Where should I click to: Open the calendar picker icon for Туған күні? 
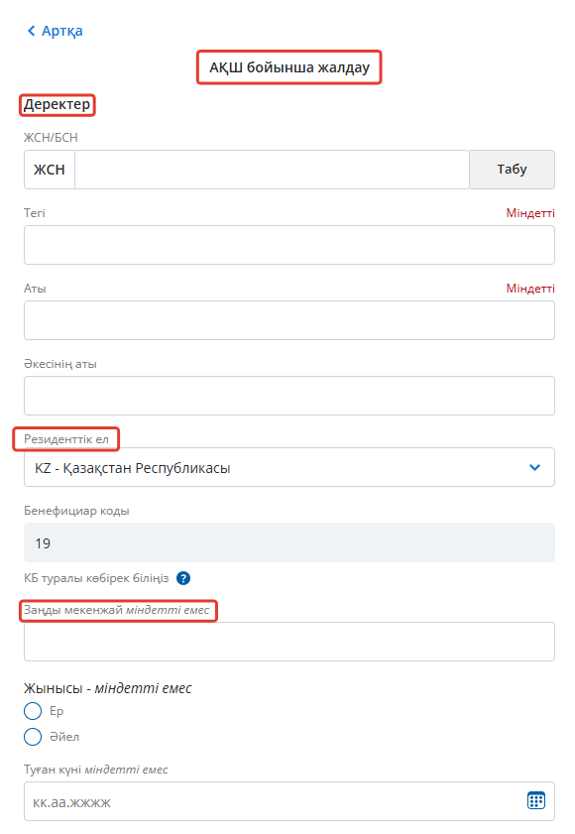[x=535, y=800]
